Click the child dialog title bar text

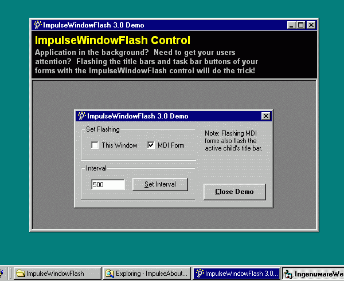pos(138,116)
